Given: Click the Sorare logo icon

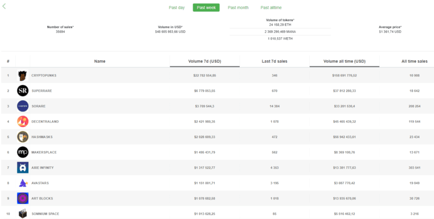Looking at the screenshot, I should click(x=23, y=106).
